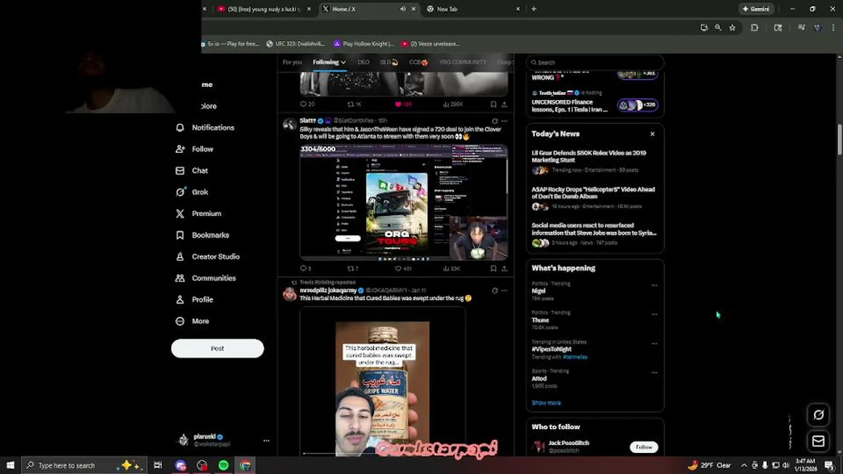Open options for #VipesToNight trend
This screenshot has height=474, width=843.
[x=654, y=343]
